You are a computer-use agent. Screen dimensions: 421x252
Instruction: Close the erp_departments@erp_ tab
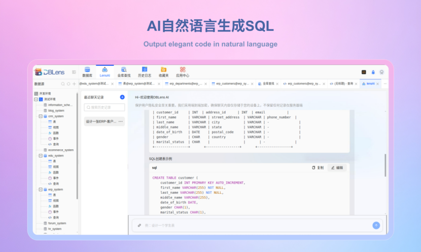pos(205,84)
